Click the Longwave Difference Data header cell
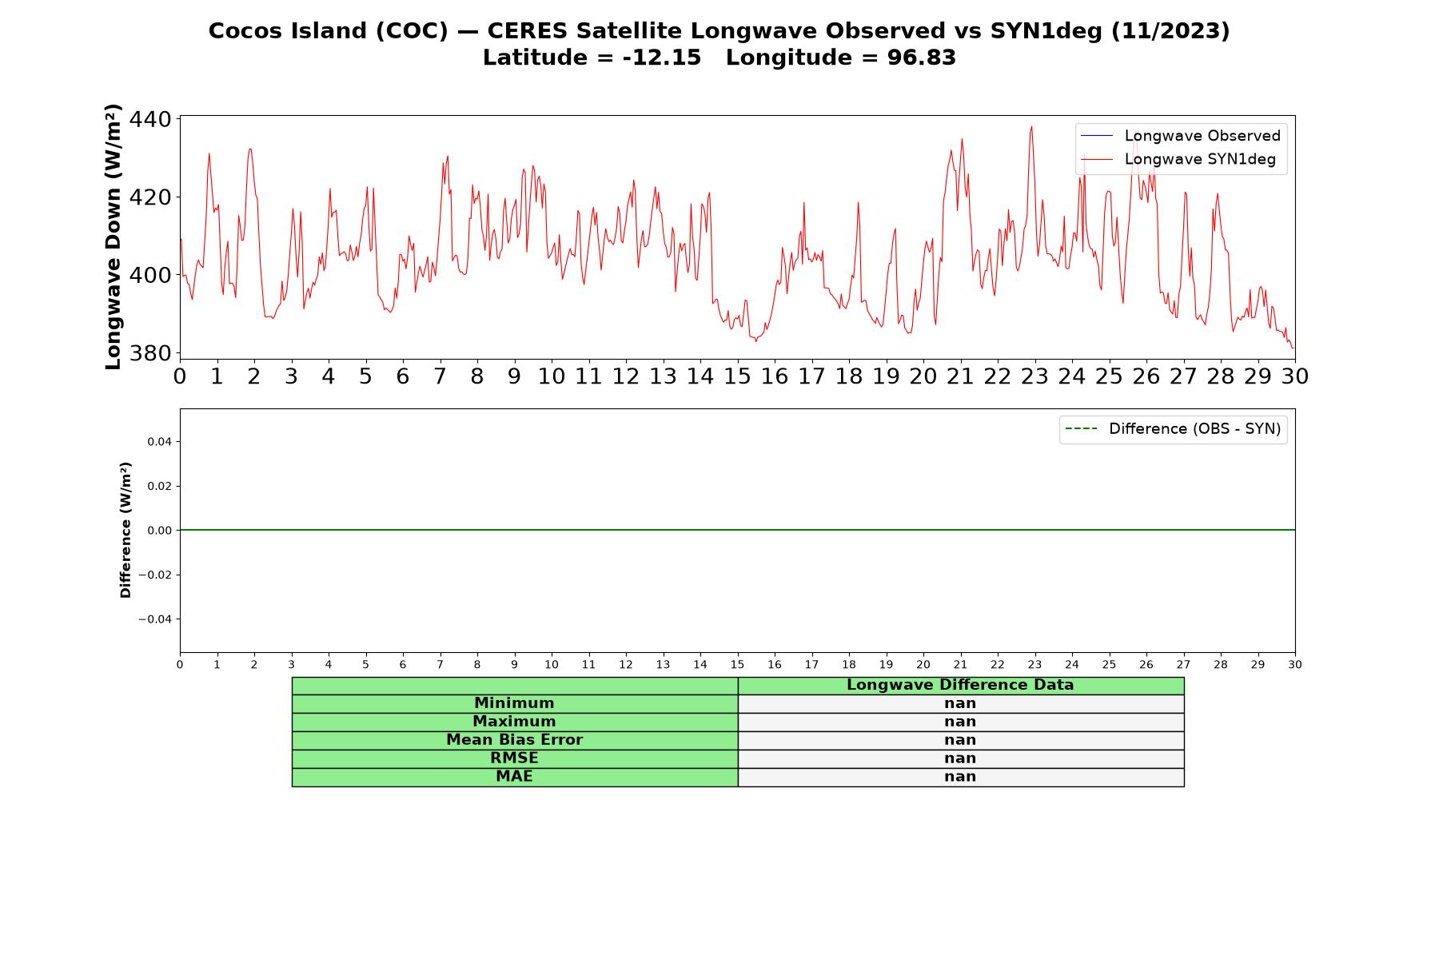 tap(960, 685)
